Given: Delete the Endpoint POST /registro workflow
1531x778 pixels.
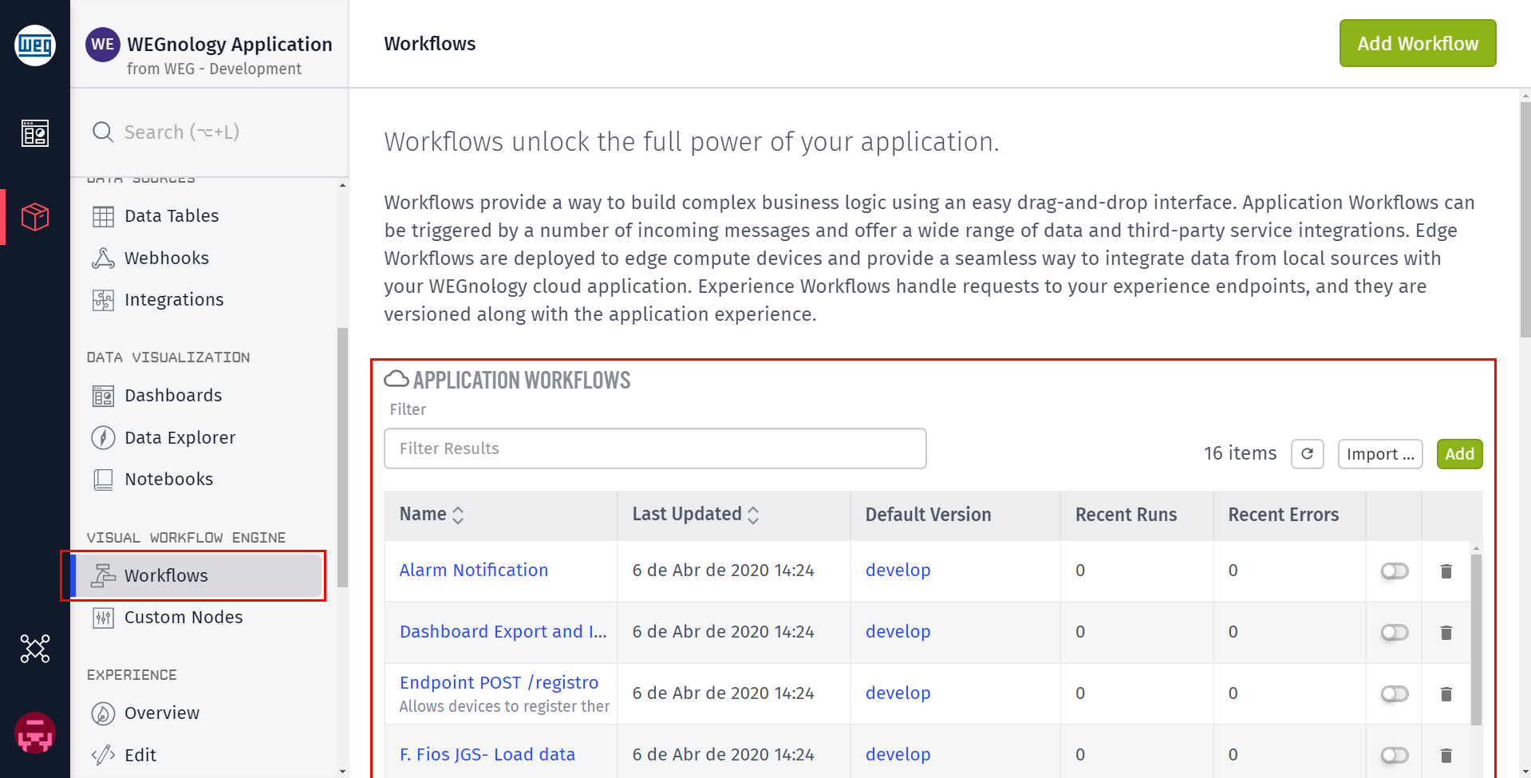Looking at the screenshot, I should tap(1446, 693).
